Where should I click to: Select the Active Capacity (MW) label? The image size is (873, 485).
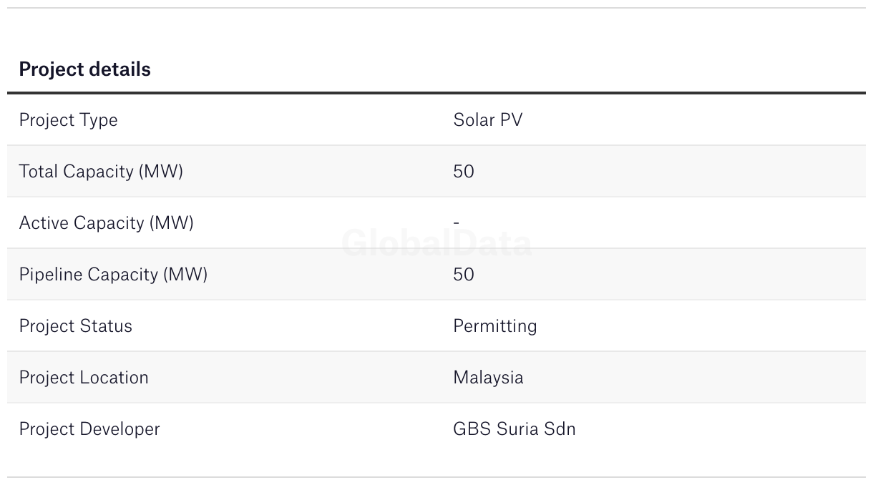tap(106, 223)
